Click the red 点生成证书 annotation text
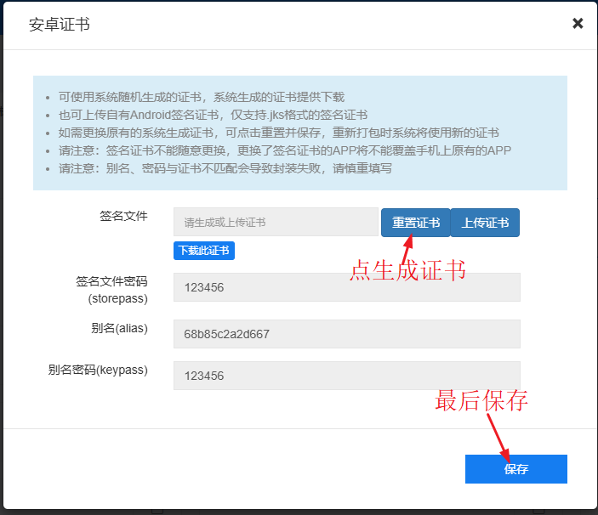Screen dimensions: 598x515 click(407, 269)
